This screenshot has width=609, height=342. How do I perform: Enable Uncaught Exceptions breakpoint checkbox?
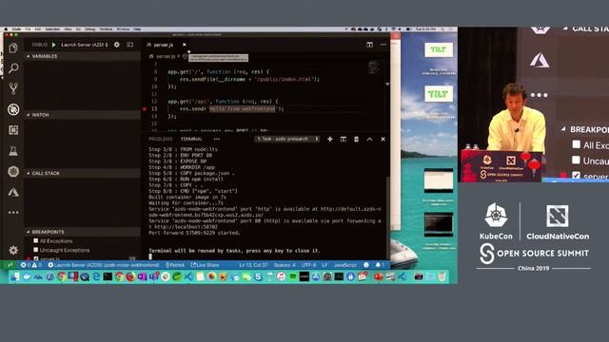click(x=36, y=250)
